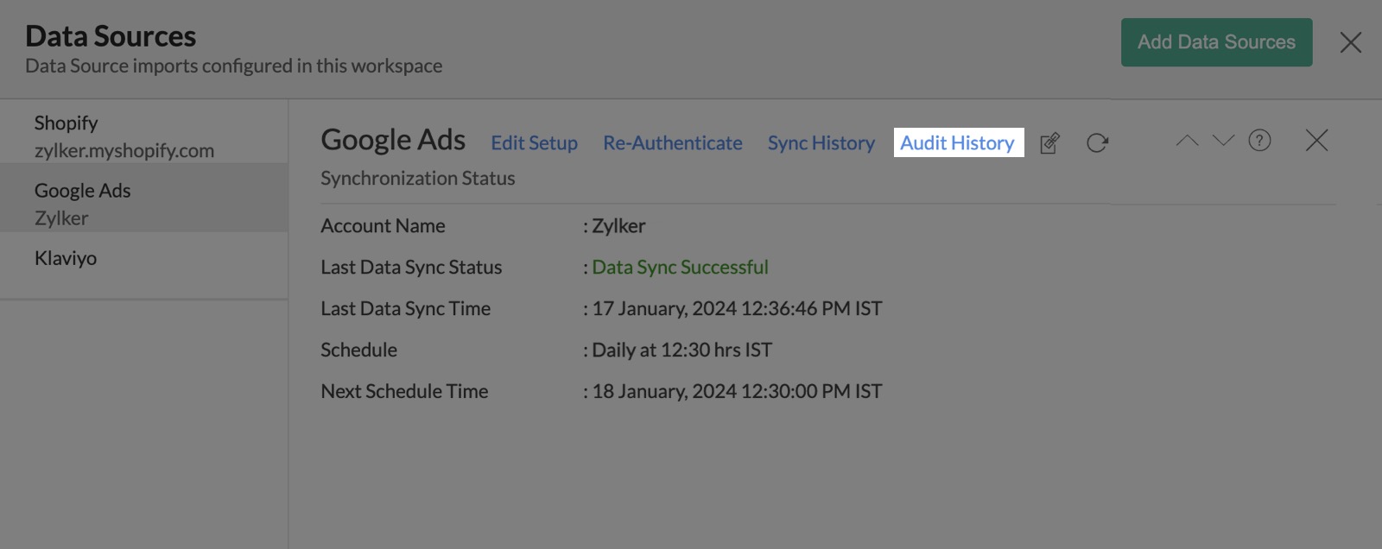
Task: Click the workspace imports description text
Action: pos(233,66)
